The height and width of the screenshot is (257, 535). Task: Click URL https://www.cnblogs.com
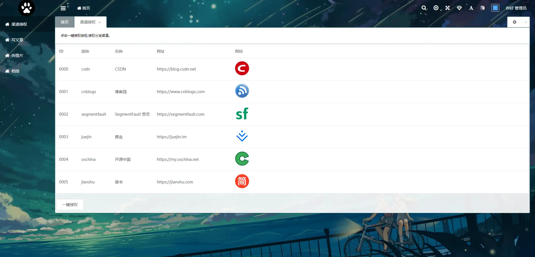[x=181, y=92]
